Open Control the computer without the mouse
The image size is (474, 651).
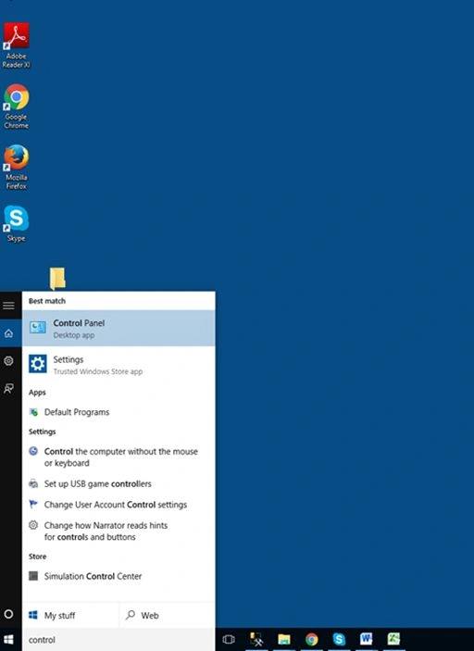coord(118,457)
